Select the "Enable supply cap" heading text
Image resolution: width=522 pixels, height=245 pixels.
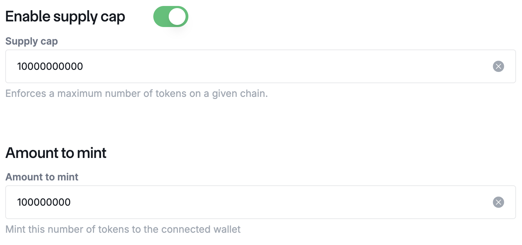pyautogui.click(x=65, y=17)
